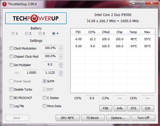Screen dimensions: 160x126
Task: Check the More Data option
Action: [x=44, y=106]
